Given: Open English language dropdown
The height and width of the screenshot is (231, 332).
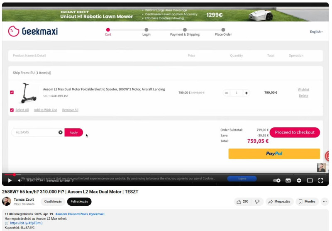Looking at the screenshot, I should [316, 32].
